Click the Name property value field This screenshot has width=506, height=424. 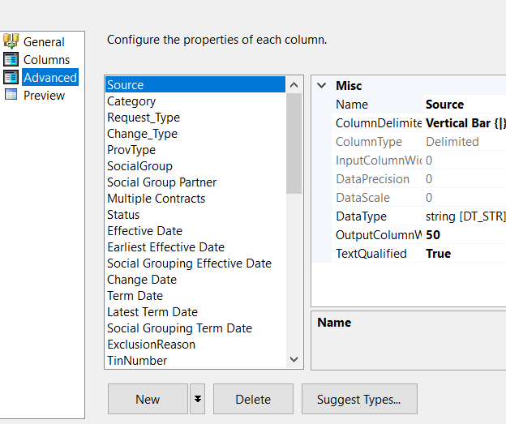[462, 105]
